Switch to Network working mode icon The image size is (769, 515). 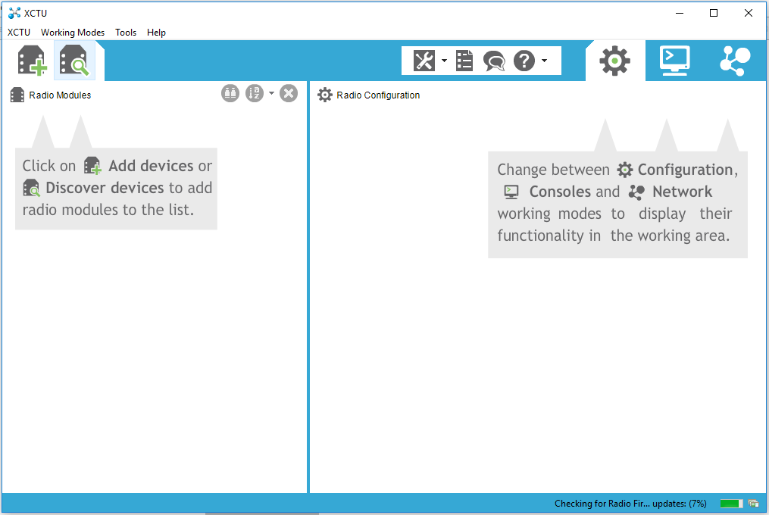[735, 61]
